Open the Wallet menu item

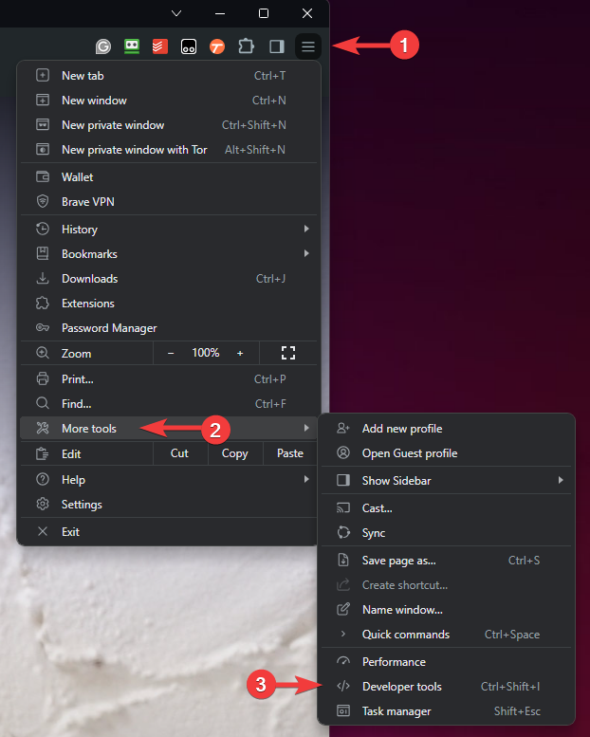(x=169, y=177)
